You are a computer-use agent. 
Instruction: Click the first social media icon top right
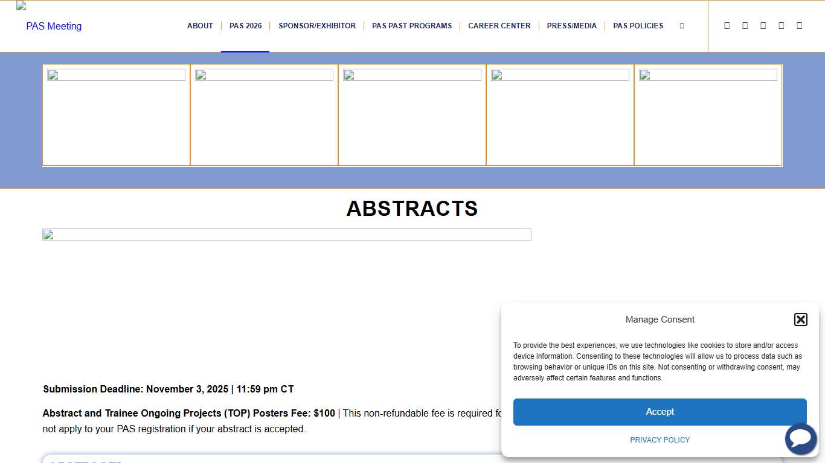click(x=727, y=25)
